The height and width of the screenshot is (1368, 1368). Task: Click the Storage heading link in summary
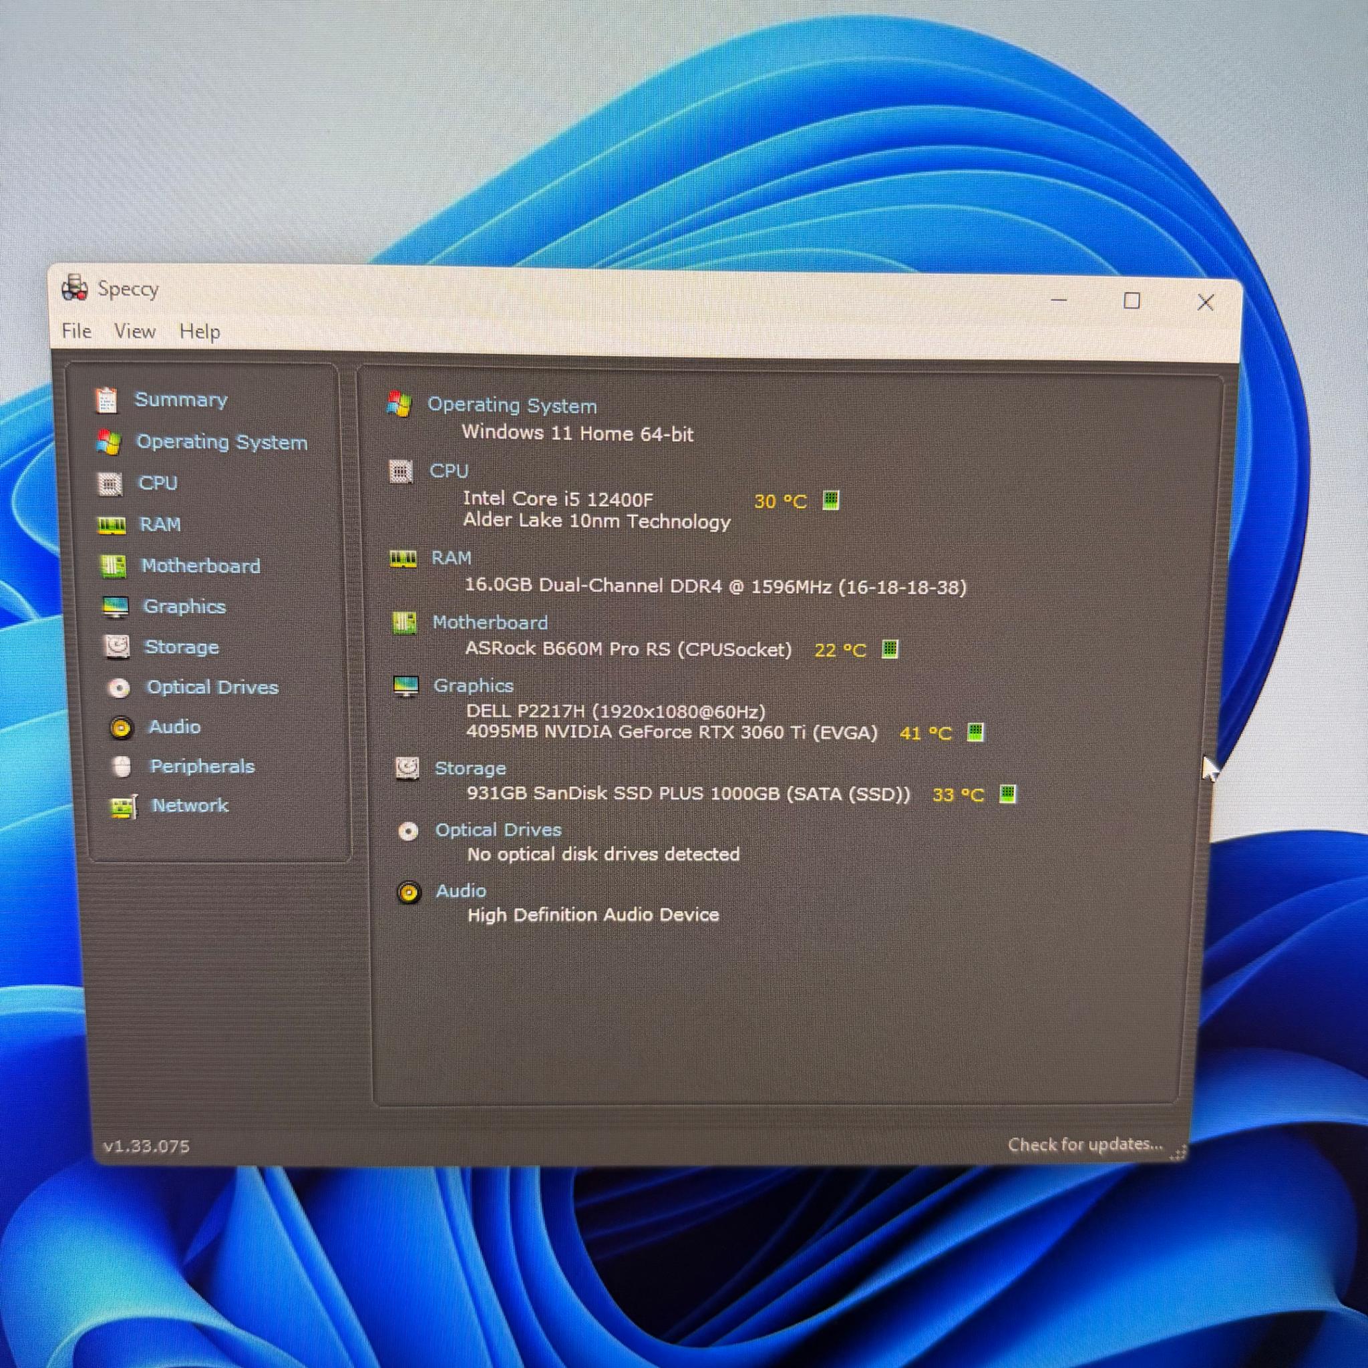click(x=470, y=769)
